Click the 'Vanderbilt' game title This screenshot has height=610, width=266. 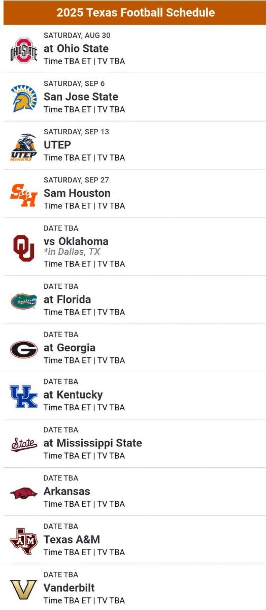[x=69, y=588]
